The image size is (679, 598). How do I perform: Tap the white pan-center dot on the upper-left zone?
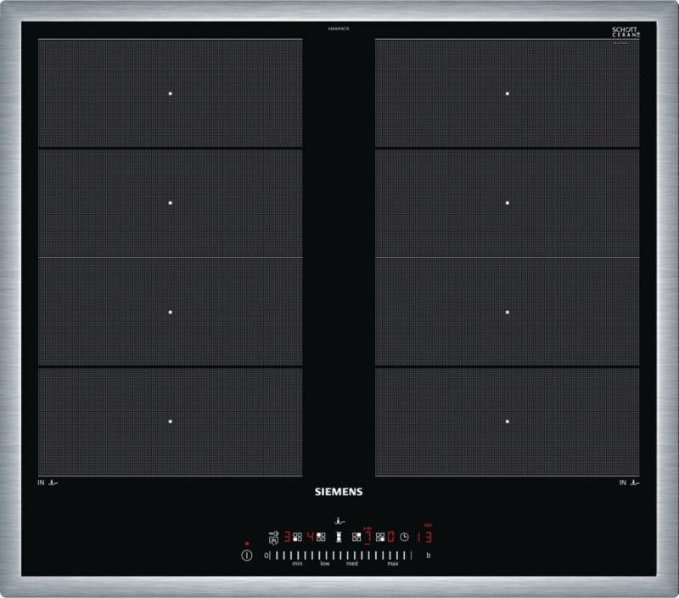(169, 92)
